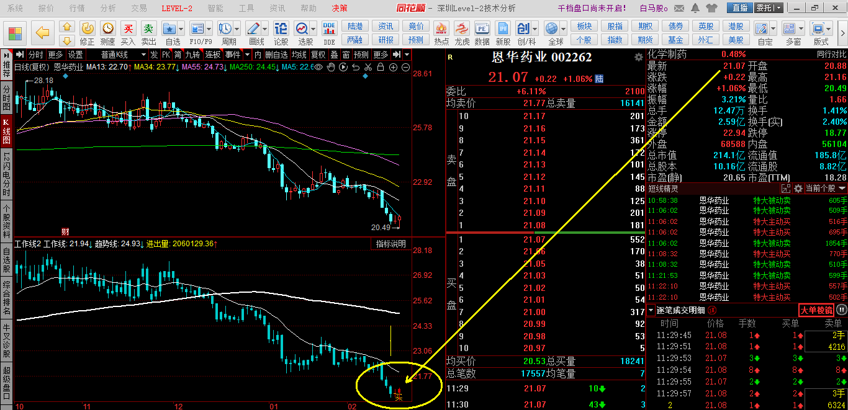
Task: Click the 短线精灵 gear settings icon
Action: tap(798, 188)
